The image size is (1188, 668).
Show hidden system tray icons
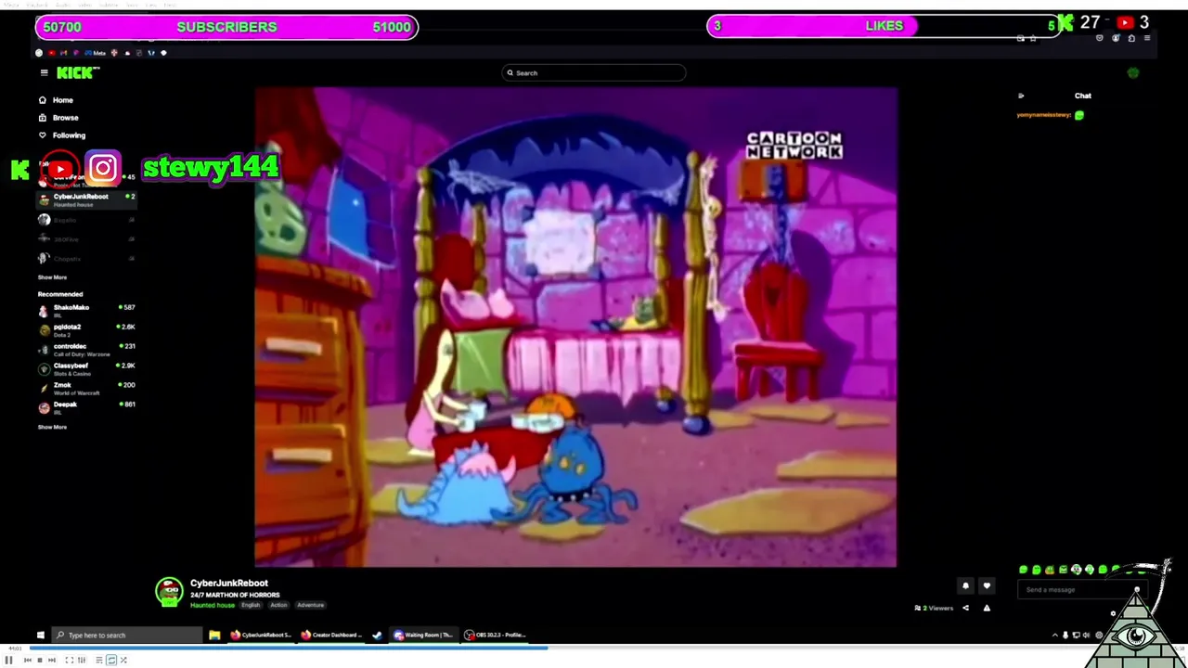1054,636
